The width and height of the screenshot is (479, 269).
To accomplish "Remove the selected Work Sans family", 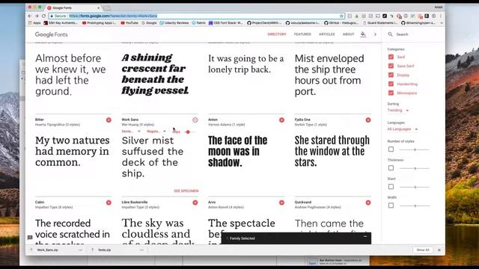I will pos(195,120).
